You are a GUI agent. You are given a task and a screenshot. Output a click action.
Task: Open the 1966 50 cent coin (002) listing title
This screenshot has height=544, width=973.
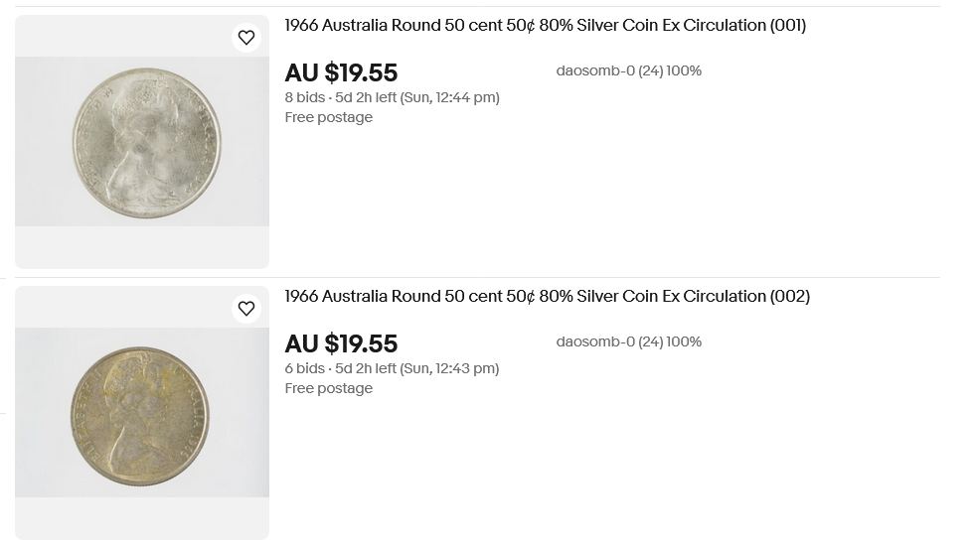click(x=547, y=297)
